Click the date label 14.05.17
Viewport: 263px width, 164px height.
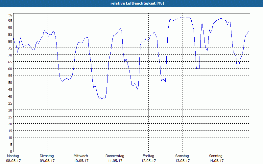[x=216, y=161]
